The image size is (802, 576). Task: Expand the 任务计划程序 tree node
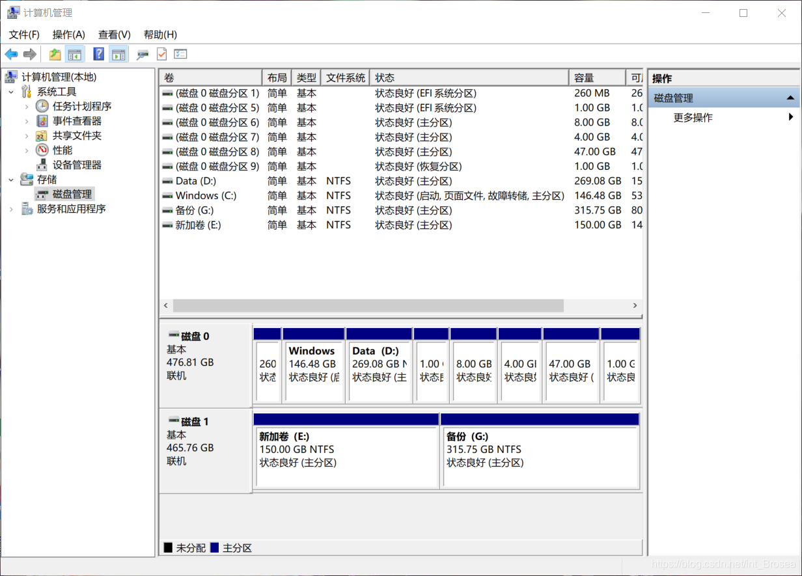point(26,106)
